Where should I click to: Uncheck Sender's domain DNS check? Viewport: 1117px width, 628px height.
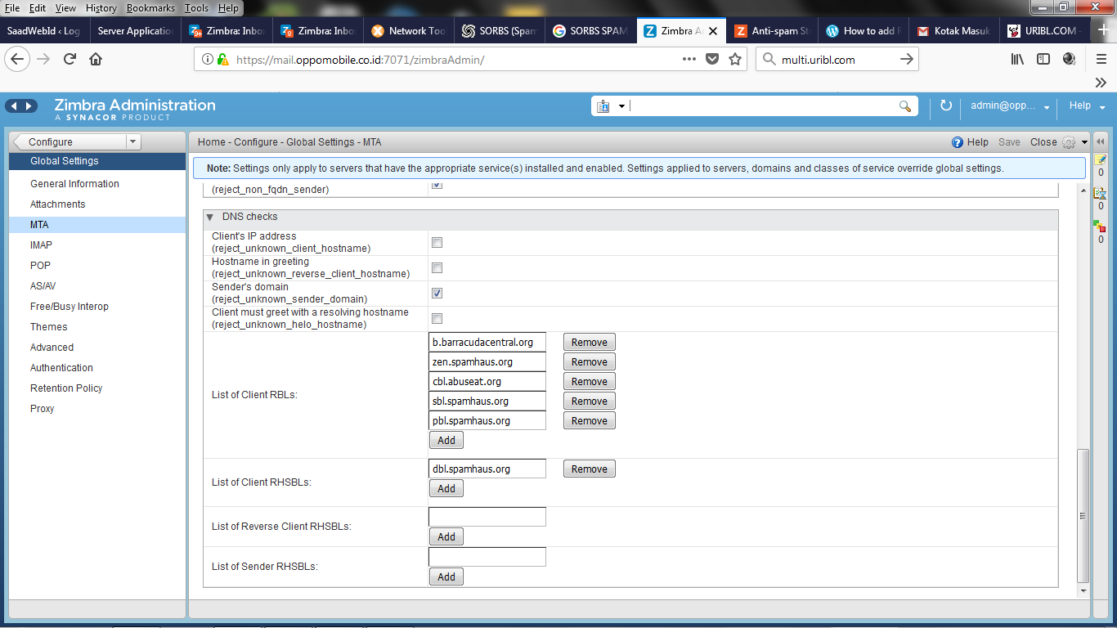pyautogui.click(x=437, y=294)
